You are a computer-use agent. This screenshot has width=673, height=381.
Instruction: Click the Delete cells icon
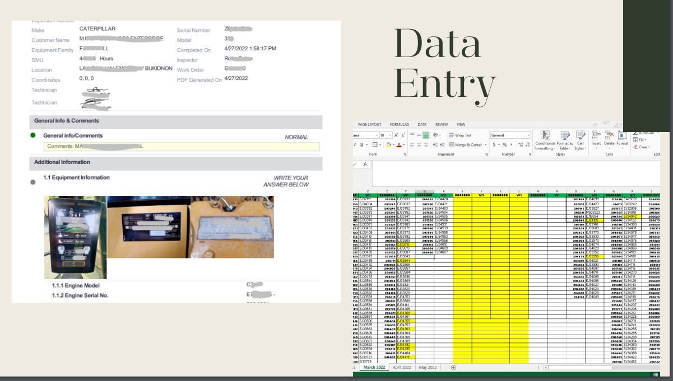pos(609,135)
